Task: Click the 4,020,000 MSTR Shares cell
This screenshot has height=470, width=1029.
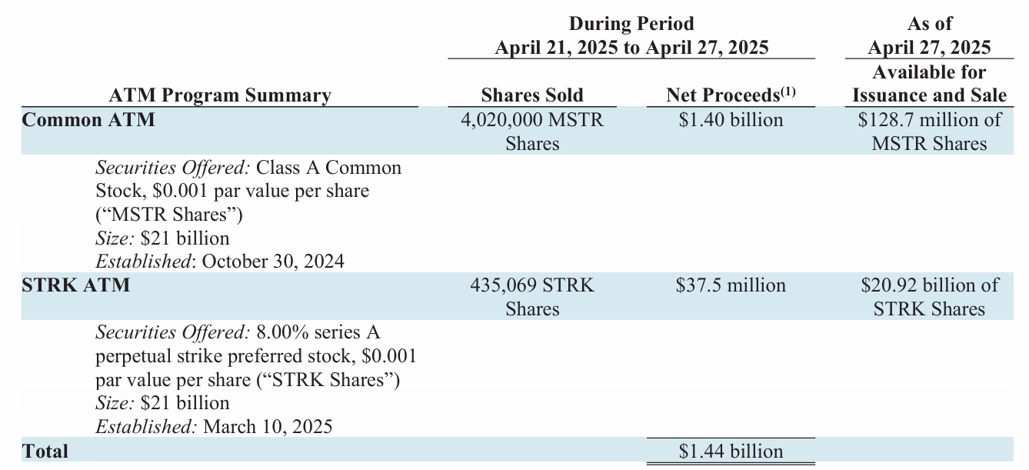Action: coord(532,132)
